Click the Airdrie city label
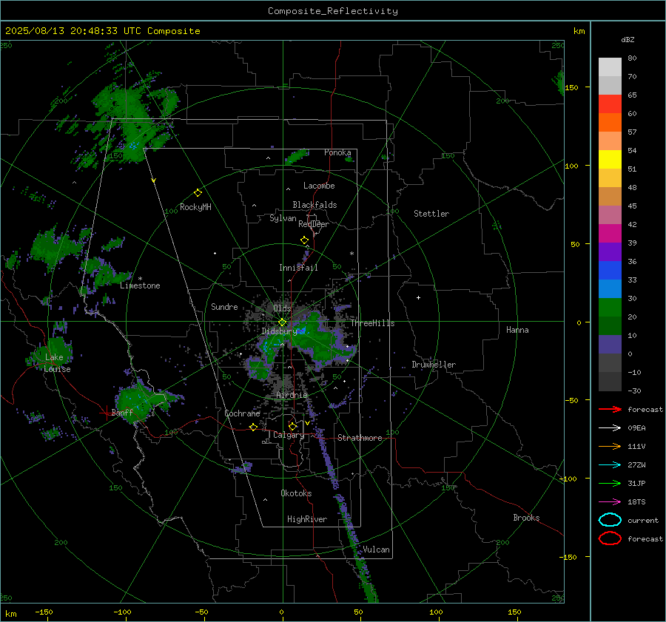 click(x=292, y=395)
